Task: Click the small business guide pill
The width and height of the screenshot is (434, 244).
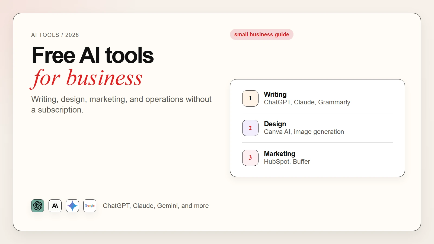Action: click(x=262, y=34)
